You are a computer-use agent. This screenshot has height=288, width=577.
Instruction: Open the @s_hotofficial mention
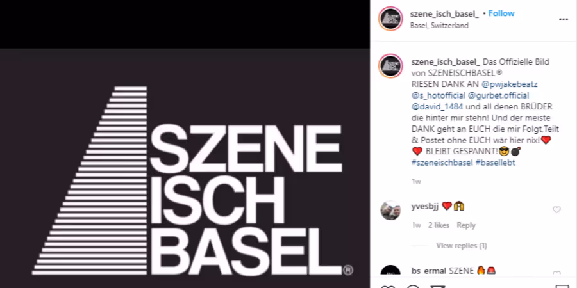click(x=438, y=96)
